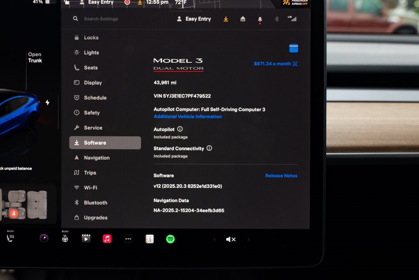The width and height of the screenshot is (419, 280).
Task: Increase volume with right arrow
Action: (x=248, y=239)
